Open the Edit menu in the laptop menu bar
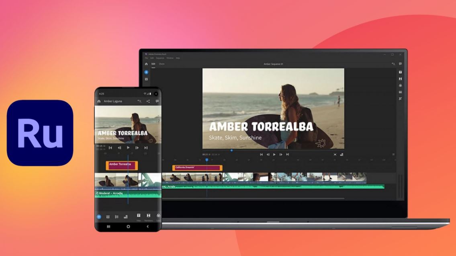Viewport: 456px width, 256px height. pos(152,58)
